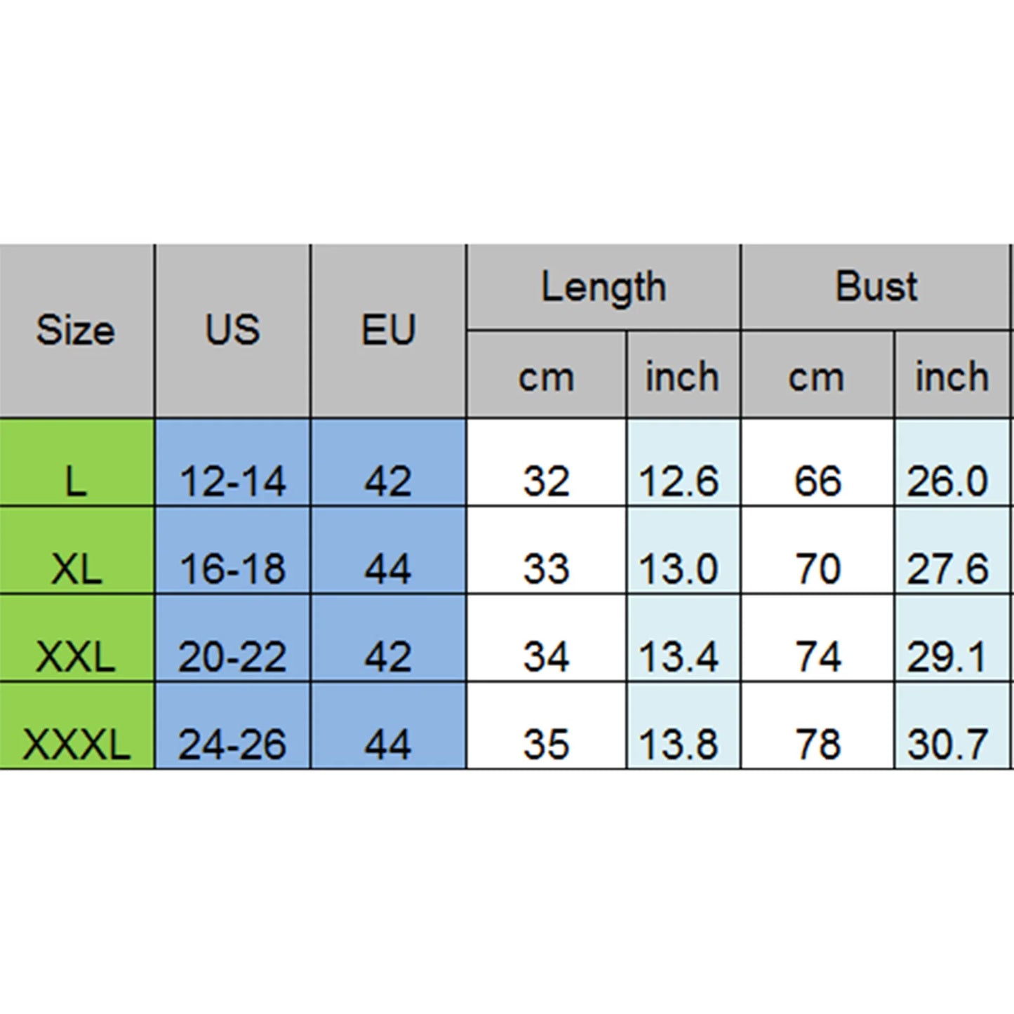Click the Length header cell
The width and height of the screenshot is (1014, 1014).
tap(603, 287)
